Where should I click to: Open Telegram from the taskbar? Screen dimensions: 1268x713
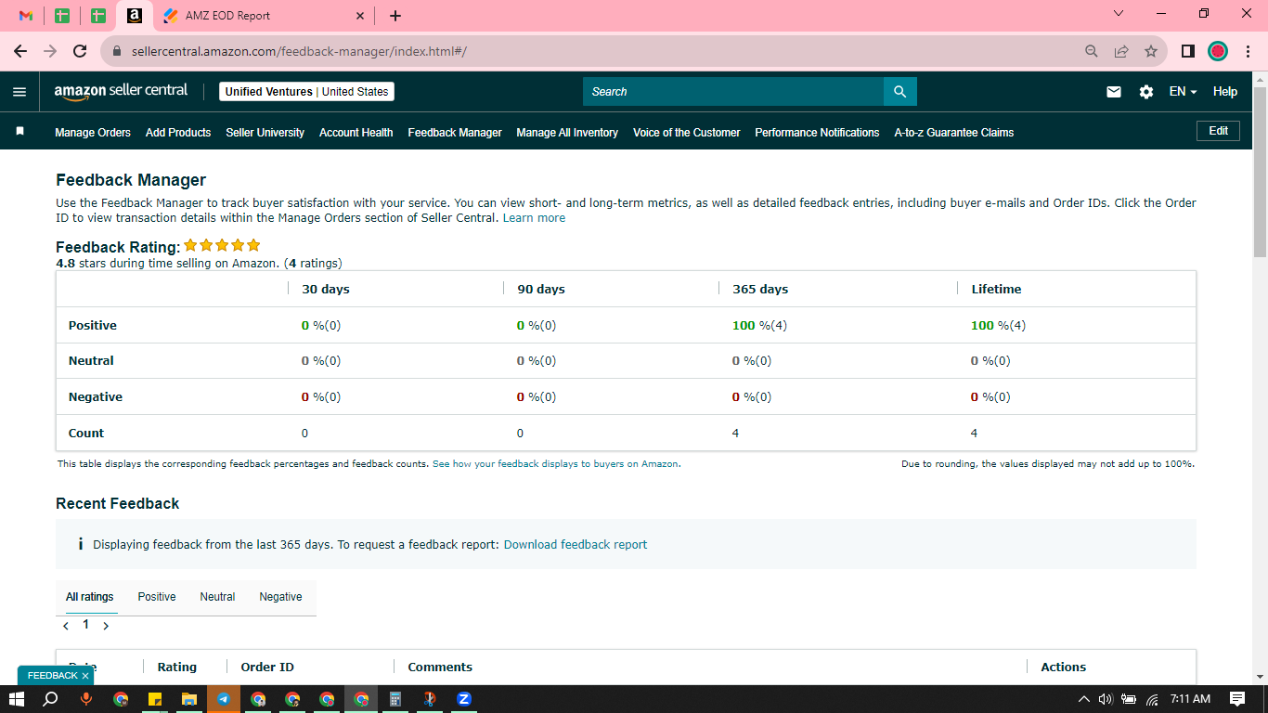pyautogui.click(x=224, y=699)
